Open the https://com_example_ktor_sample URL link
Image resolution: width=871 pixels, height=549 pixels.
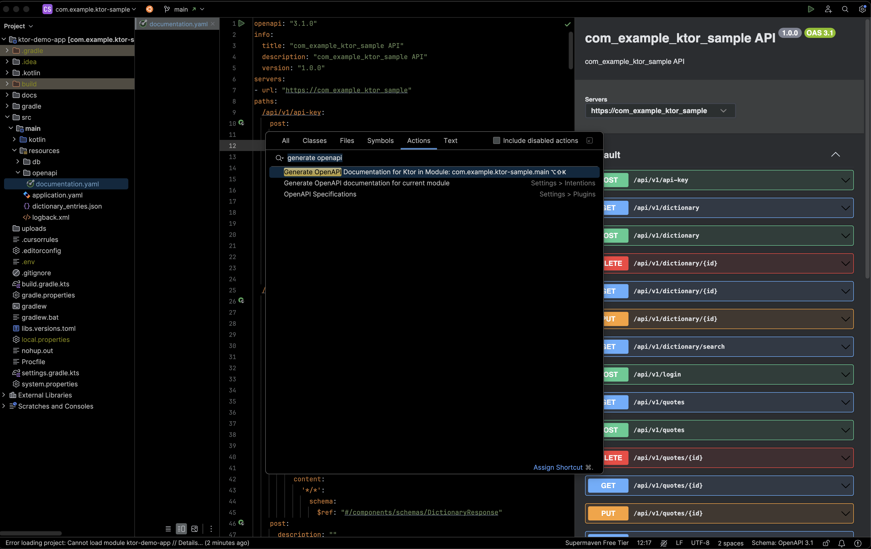coord(346,90)
